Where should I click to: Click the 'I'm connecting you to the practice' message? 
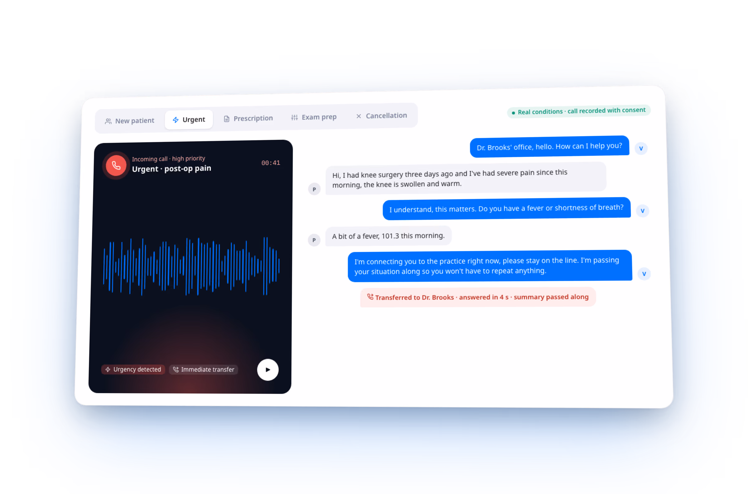[490, 266]
